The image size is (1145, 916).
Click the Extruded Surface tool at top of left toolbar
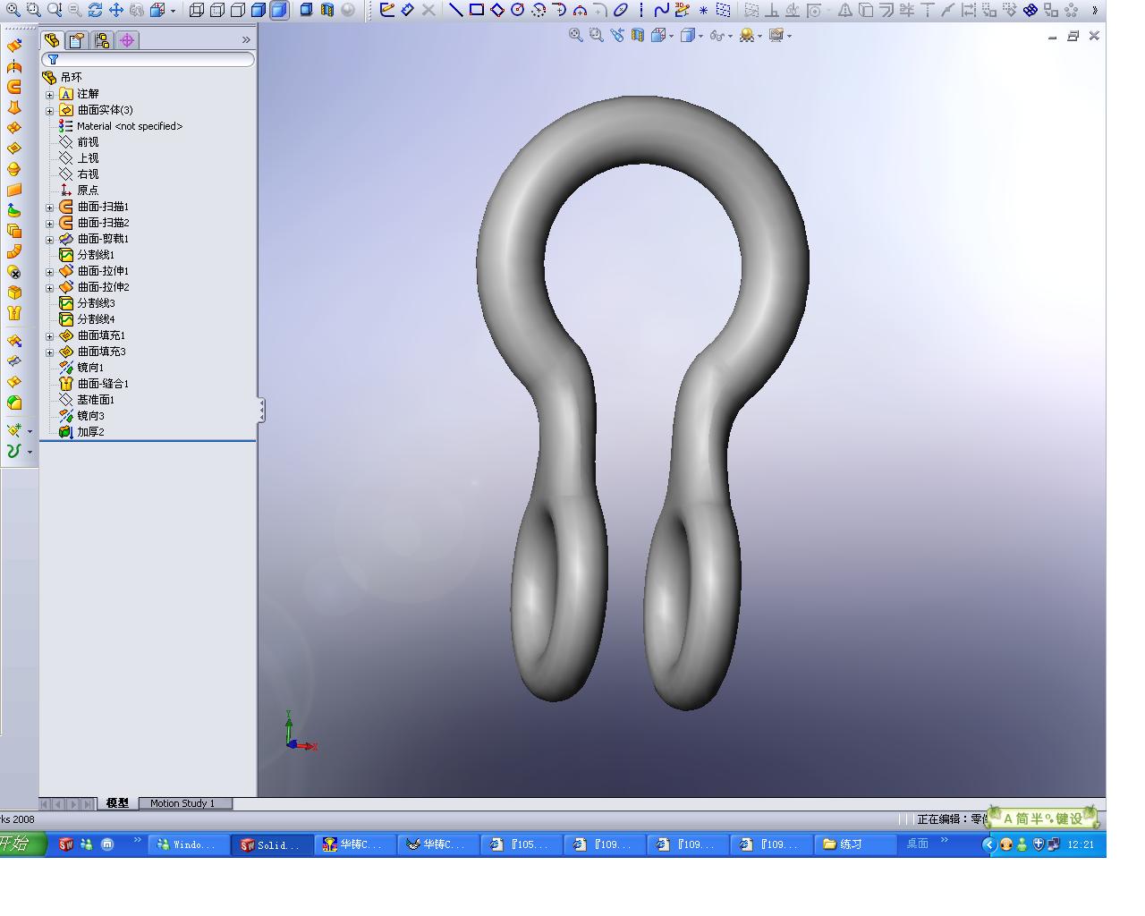pos(14,46)
